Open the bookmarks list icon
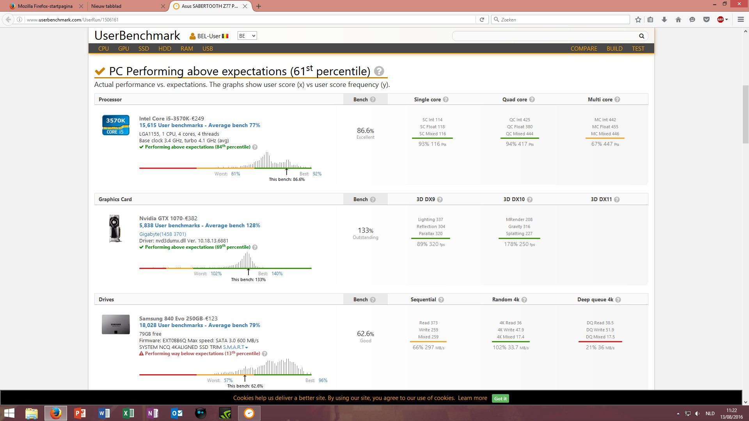749x421 pixels. [x=650, y=19]
